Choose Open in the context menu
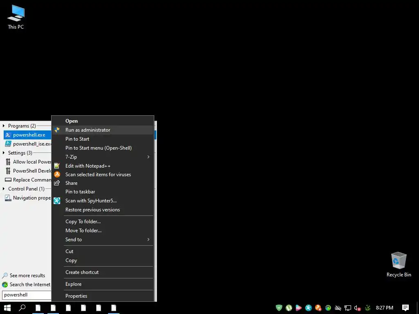The image size is (419, 314). (x=103, y=121)
